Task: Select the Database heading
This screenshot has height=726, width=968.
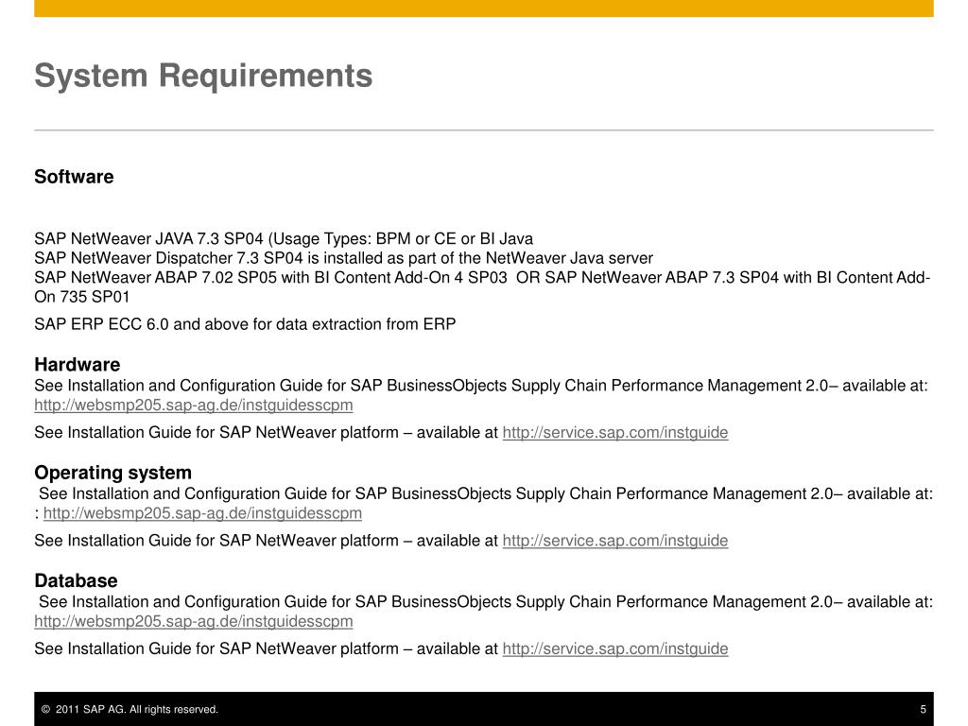Action: tap(76, 581)
